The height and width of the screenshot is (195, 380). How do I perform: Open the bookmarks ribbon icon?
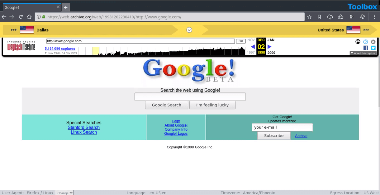(x=319, y=17)
